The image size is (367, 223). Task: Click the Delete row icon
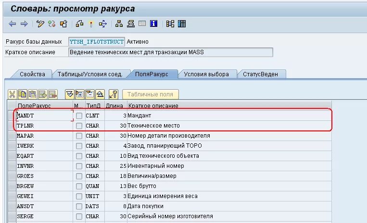tap(53, 94)
